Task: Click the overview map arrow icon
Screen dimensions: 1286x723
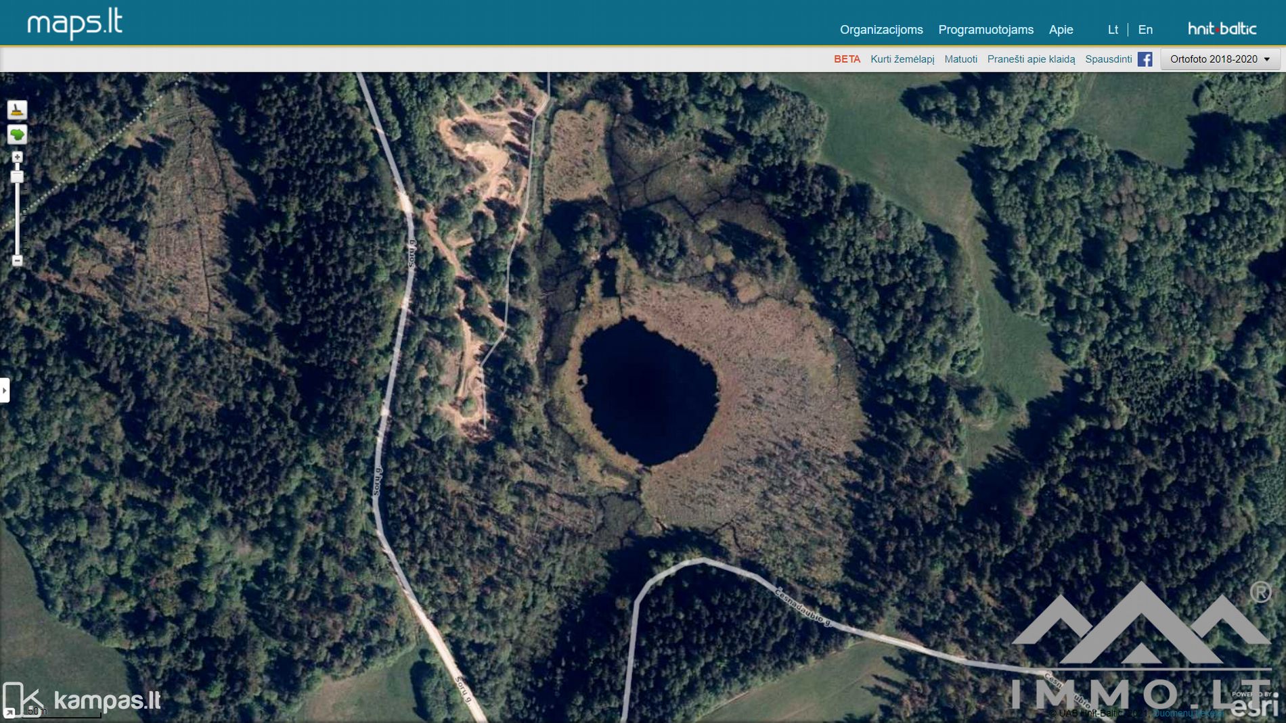Action: 9,712
